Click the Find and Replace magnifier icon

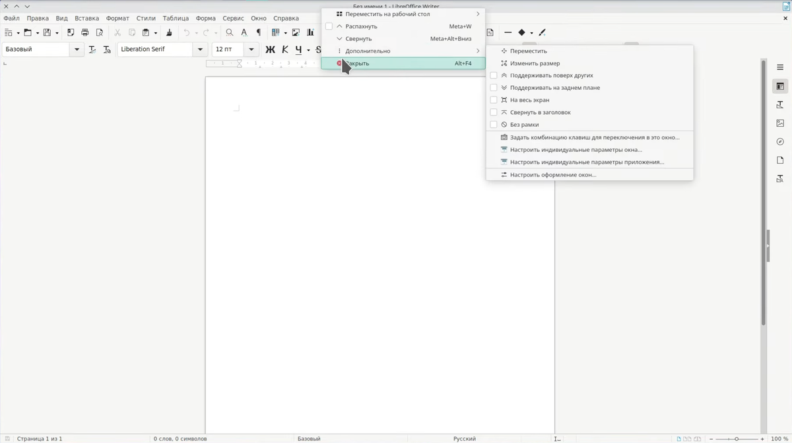coord(229,32)
